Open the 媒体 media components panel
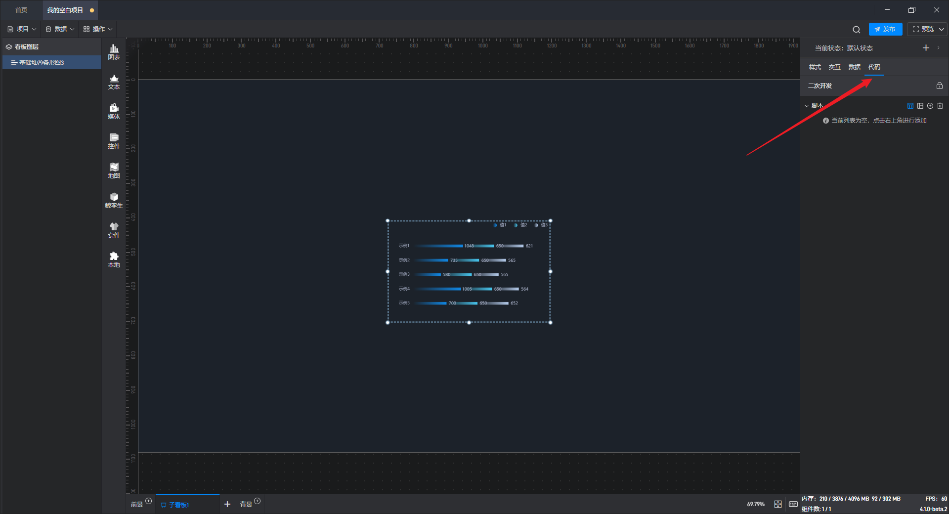 (114, 111)
